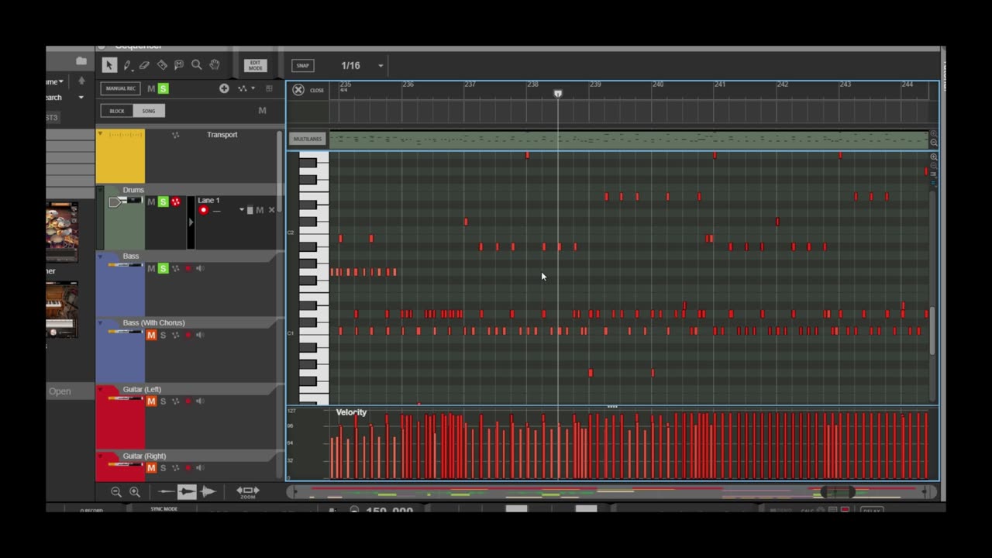Click the Bass (With Chorus) speaker icon

point(200,335)
